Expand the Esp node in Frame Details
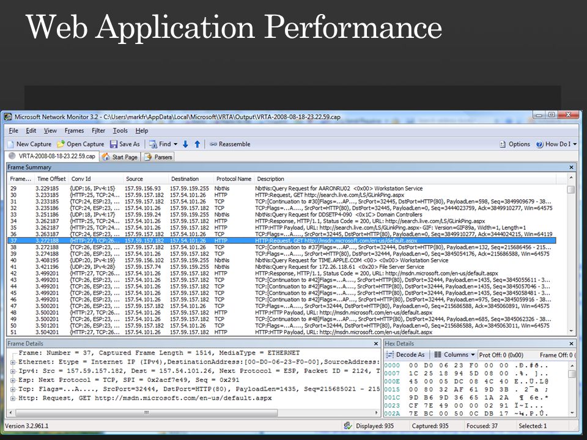Viewport: 587px width, 440px height. pos(13,380)
